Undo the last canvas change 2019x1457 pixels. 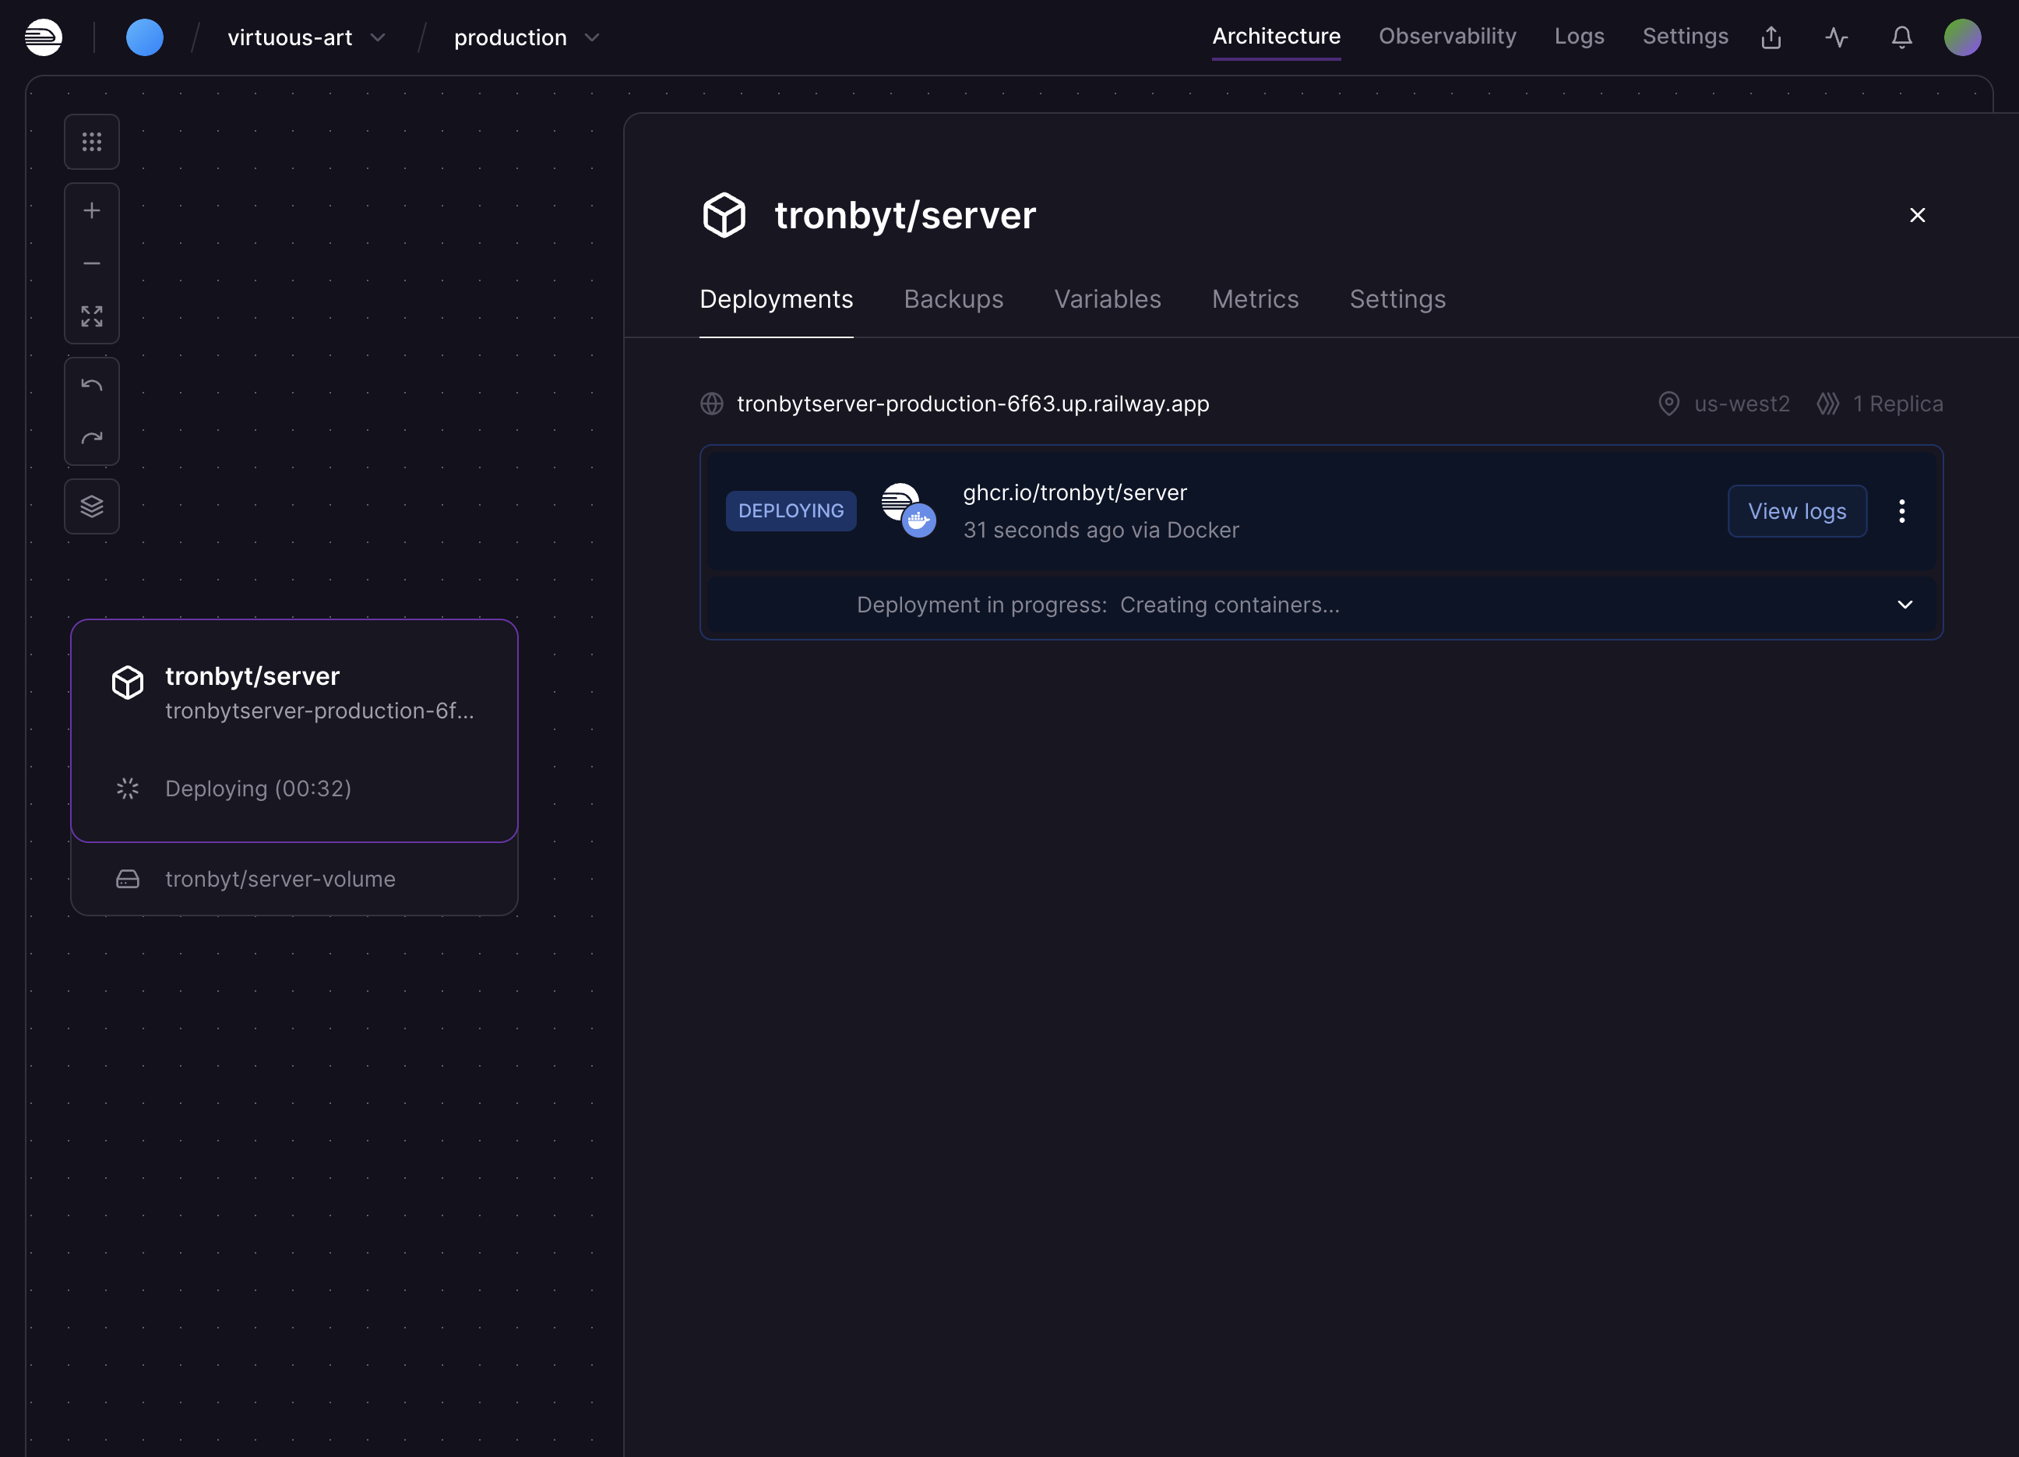[92, 385]
